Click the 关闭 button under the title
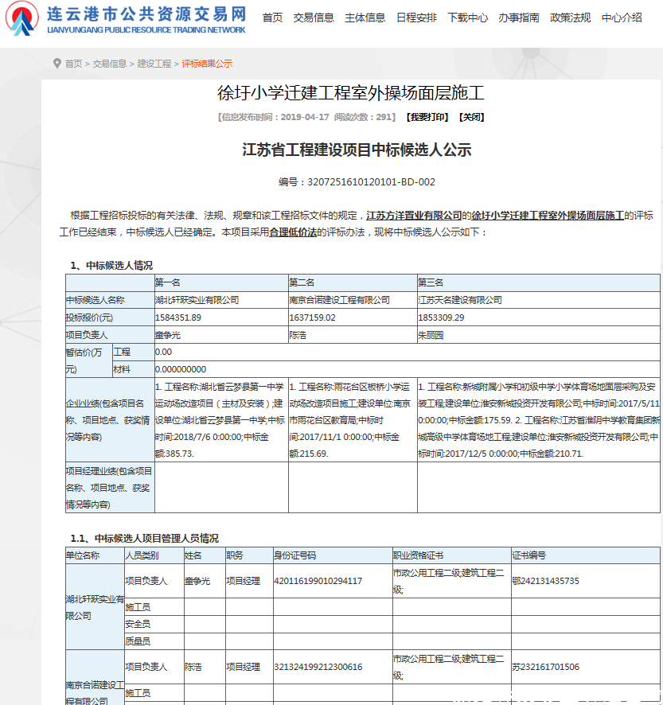663x705 pixels. click(x=471, y=117)
